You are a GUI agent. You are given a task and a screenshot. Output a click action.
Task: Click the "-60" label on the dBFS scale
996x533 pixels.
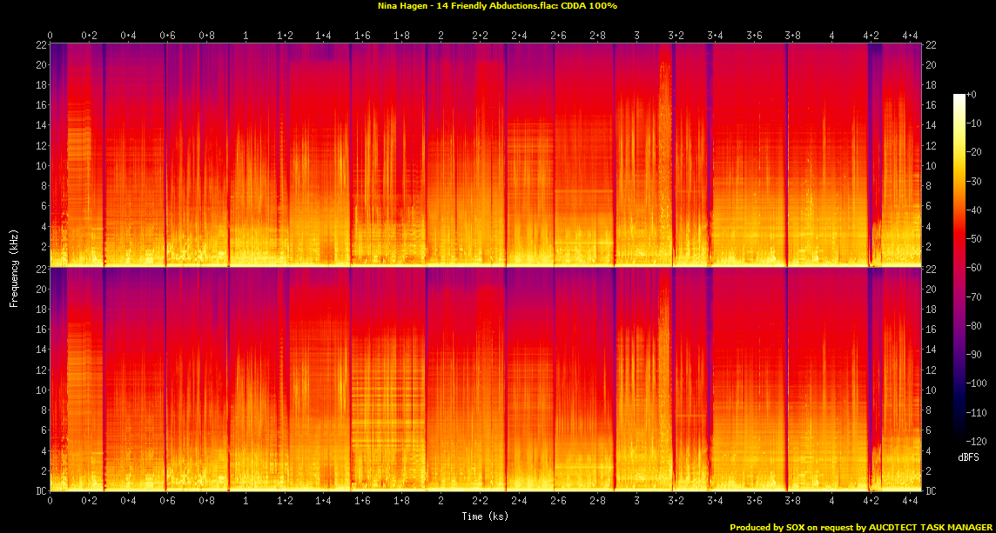click(x=975, y=268)
